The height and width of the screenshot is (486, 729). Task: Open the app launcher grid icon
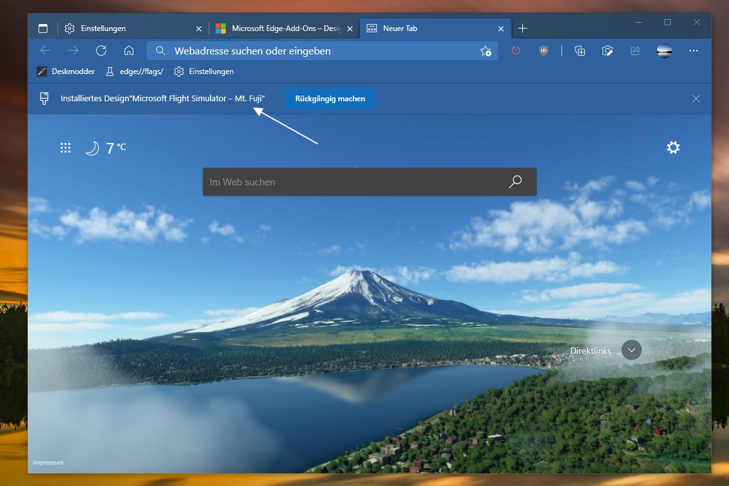click(x=66, y=148)
